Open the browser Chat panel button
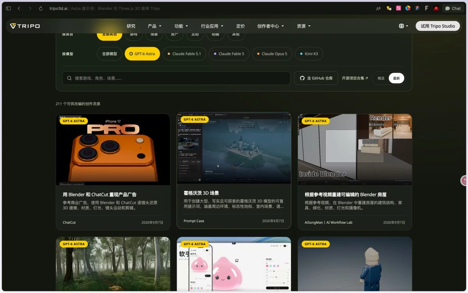The width and height of the screenshot is (468, 293). click(453, 8)
